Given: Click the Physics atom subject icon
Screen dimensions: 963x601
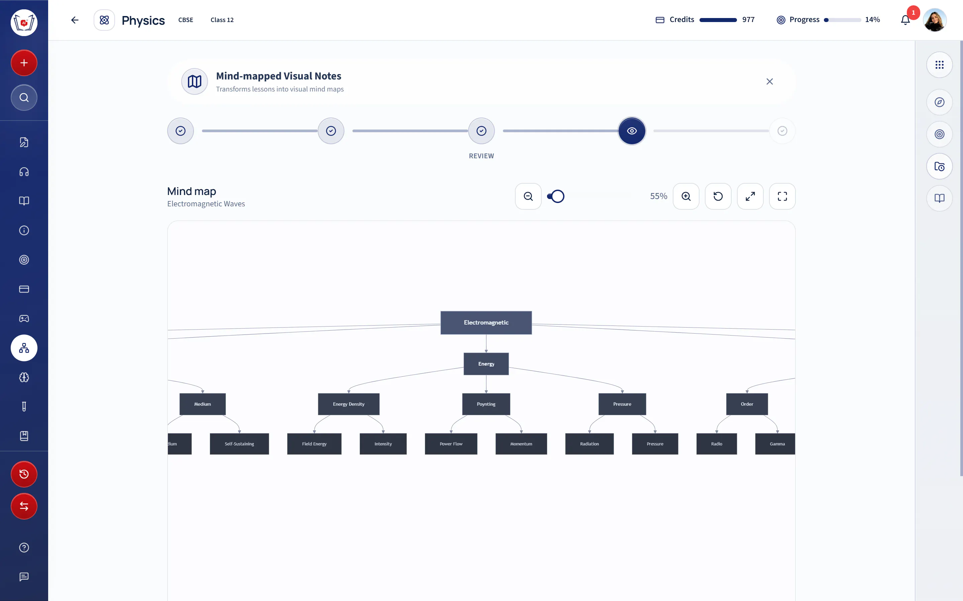Looking at the screenshot, I should click(104, 20).
